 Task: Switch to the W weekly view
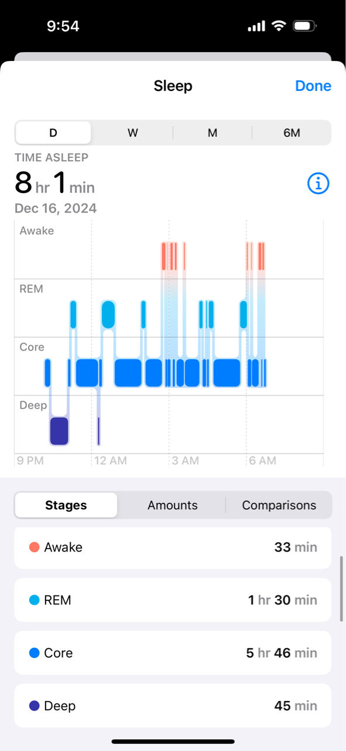tap(133, 133)
